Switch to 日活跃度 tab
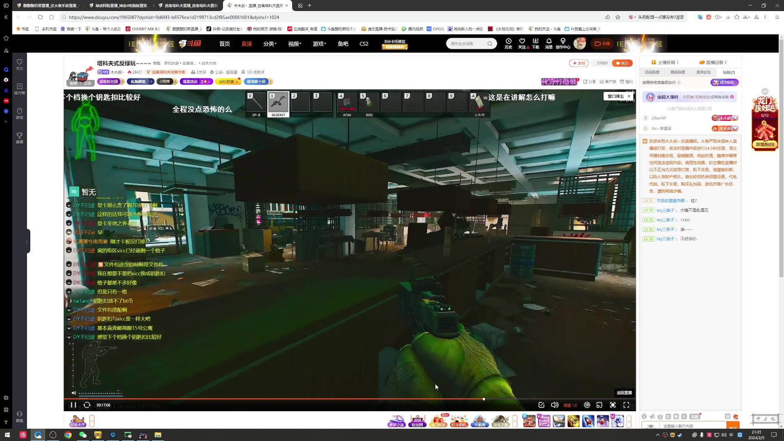784x441 pixels. pos(652,72)
